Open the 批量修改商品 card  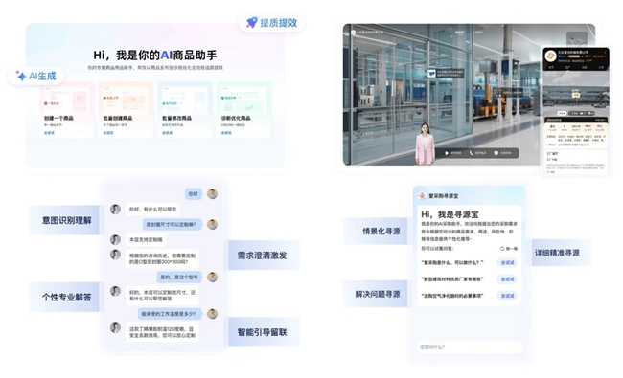tap(185, 110)
